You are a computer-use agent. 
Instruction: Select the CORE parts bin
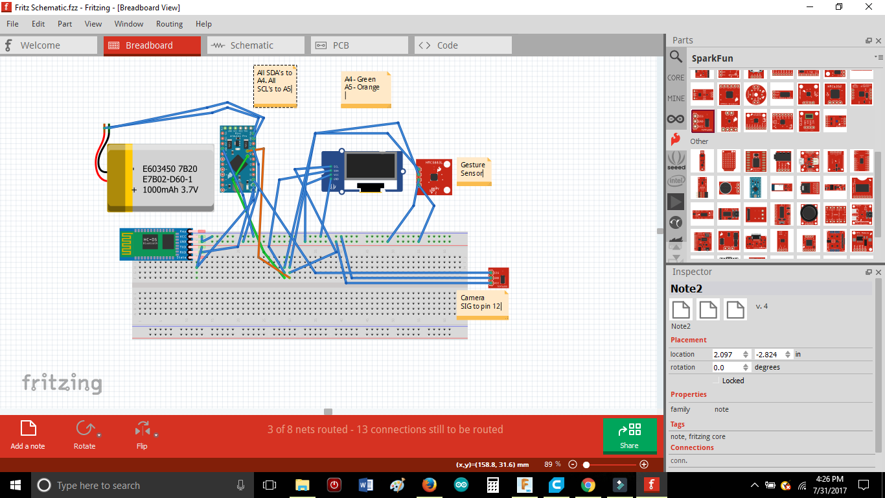point(676,77)
